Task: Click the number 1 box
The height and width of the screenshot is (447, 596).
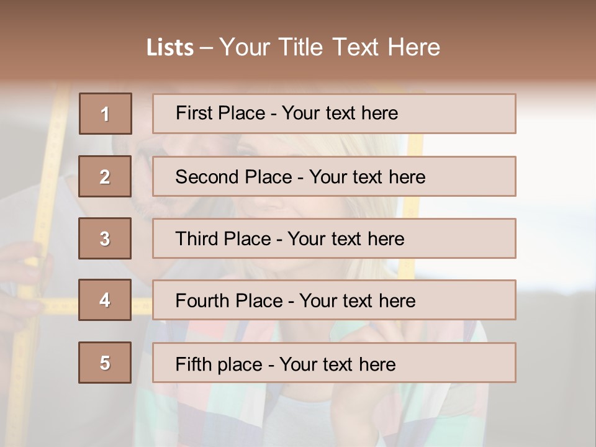Action: (x=106, y=114)
